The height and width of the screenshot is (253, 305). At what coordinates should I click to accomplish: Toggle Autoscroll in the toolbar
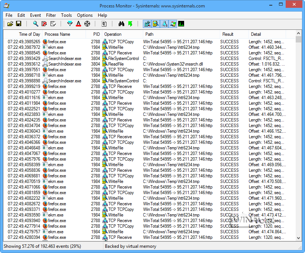(44, 24)
